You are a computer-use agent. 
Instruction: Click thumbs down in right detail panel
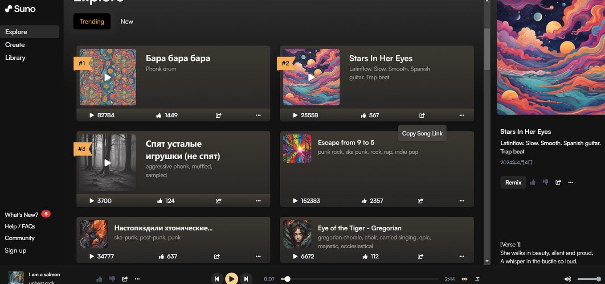[545, 182]
